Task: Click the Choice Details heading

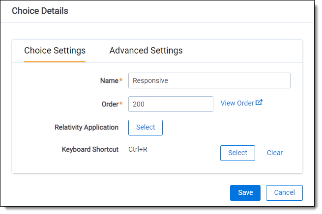Action: pos(40,11)
